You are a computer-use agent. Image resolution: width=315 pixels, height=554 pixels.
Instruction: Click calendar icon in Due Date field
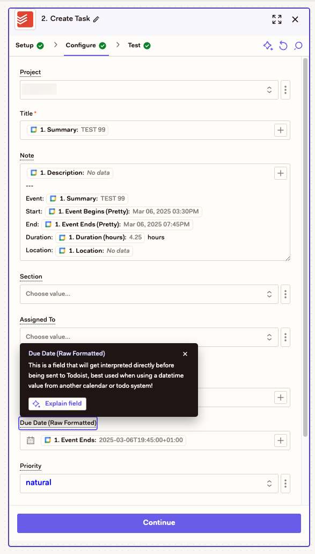coord(31,440)
